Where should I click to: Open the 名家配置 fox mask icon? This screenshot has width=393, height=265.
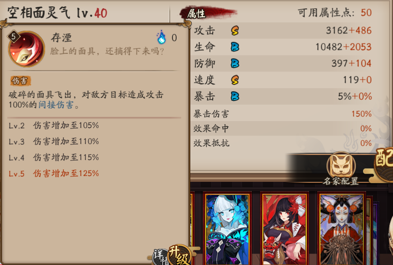[x=341, y=165]
